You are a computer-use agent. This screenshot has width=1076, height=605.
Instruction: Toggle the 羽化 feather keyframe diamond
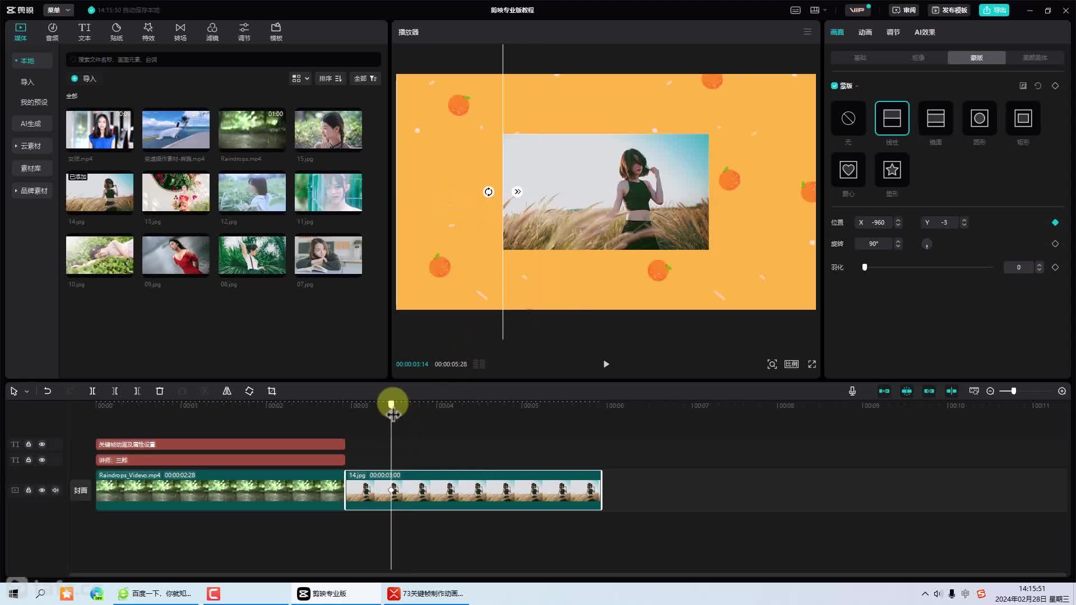click(x=1055, y=267)
